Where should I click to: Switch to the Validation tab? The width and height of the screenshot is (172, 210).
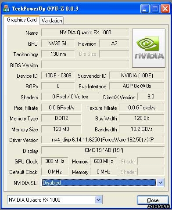52,21
